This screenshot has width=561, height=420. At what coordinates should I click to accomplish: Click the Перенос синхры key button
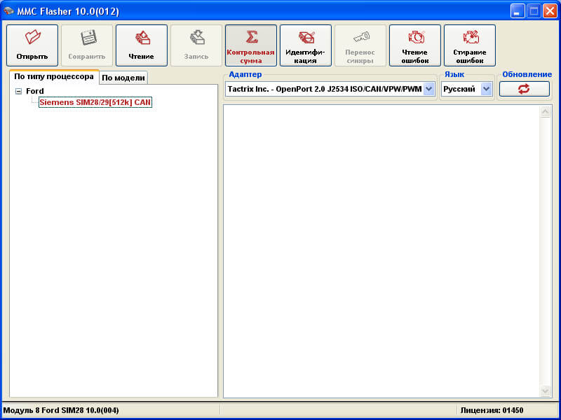click(360, 45)
